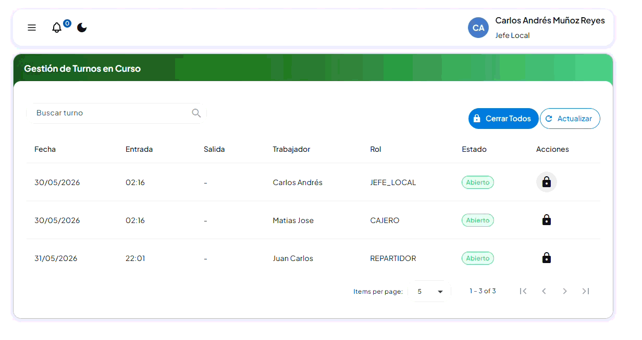Click user name Carlos Andrés Muñoz Reyes
Viewport: 642px width, 340px height.
coord(550,21)
